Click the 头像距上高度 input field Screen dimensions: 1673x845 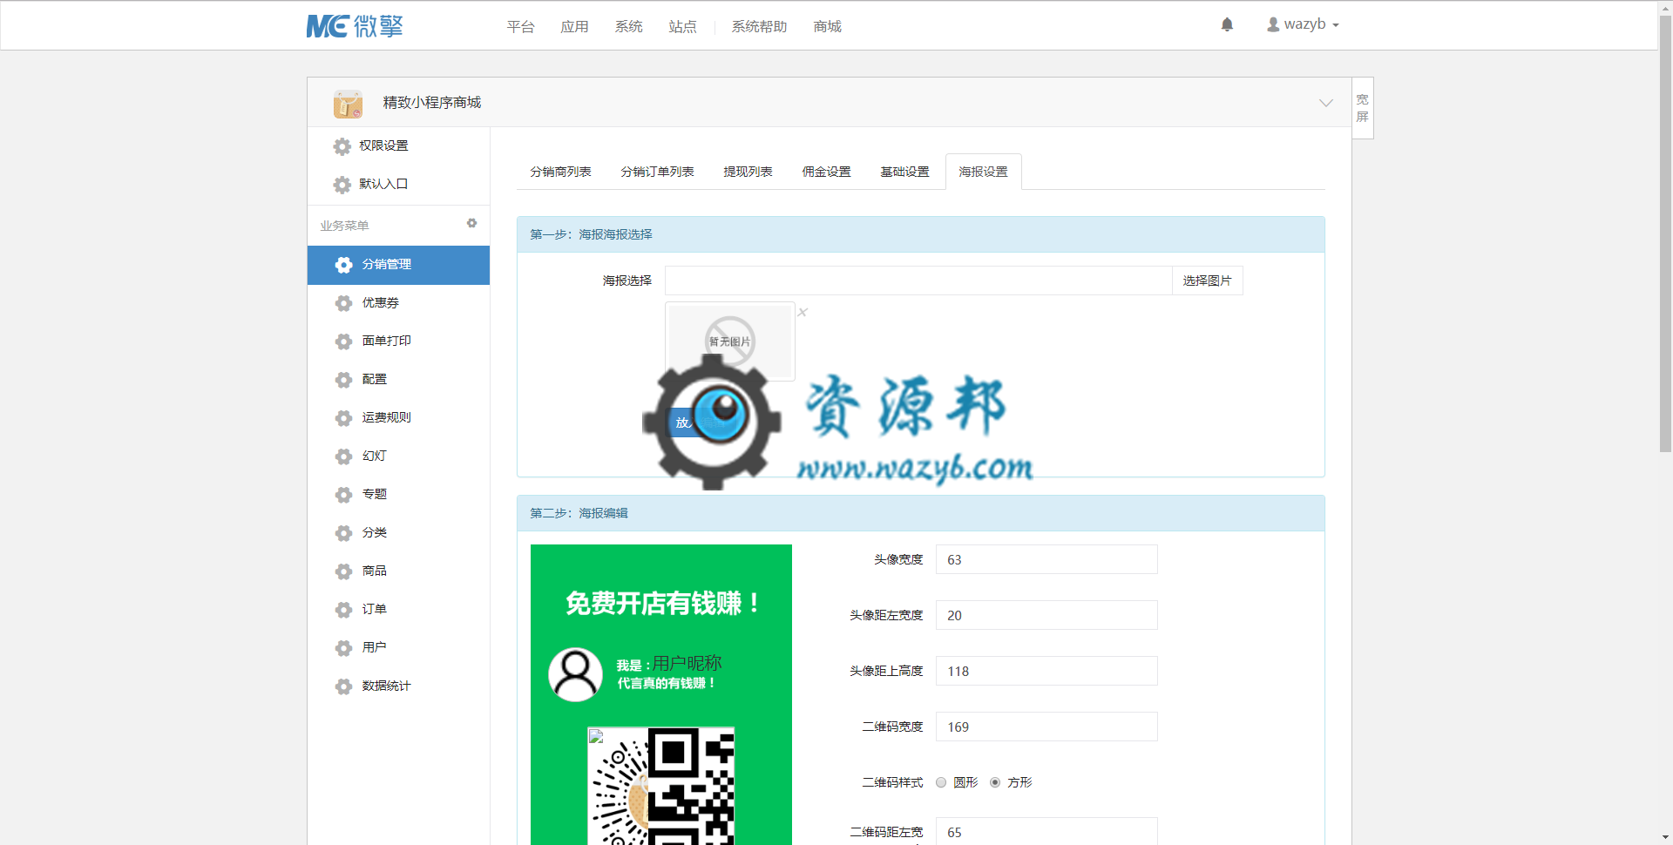click(1046, 671)
